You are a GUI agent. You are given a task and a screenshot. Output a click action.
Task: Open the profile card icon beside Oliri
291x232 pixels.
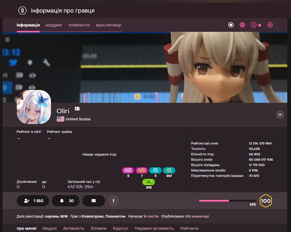coord(77,109)
